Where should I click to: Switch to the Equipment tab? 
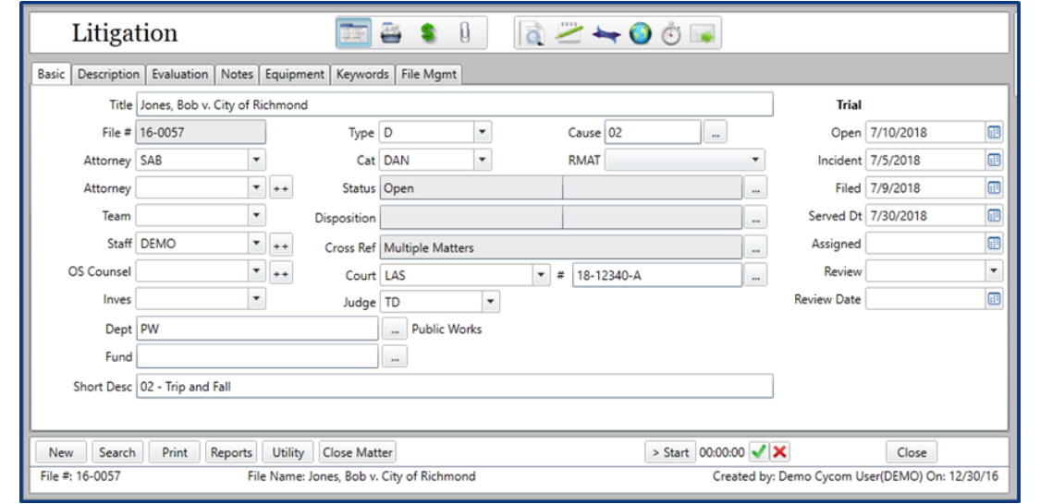coord(295,74)
